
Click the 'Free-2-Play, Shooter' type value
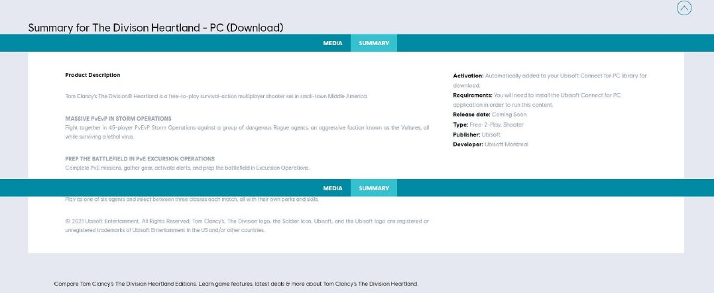[497, 125]
